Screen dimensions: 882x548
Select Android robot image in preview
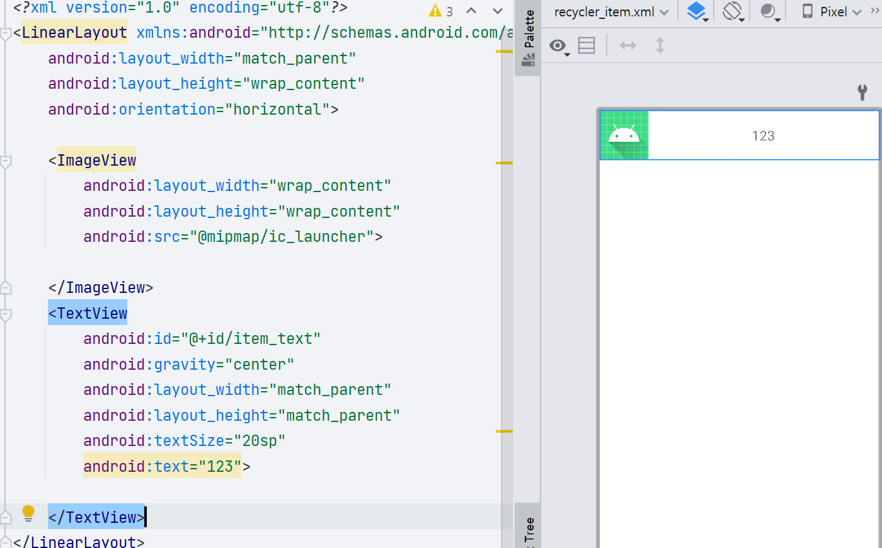click(x=624, y=135)
